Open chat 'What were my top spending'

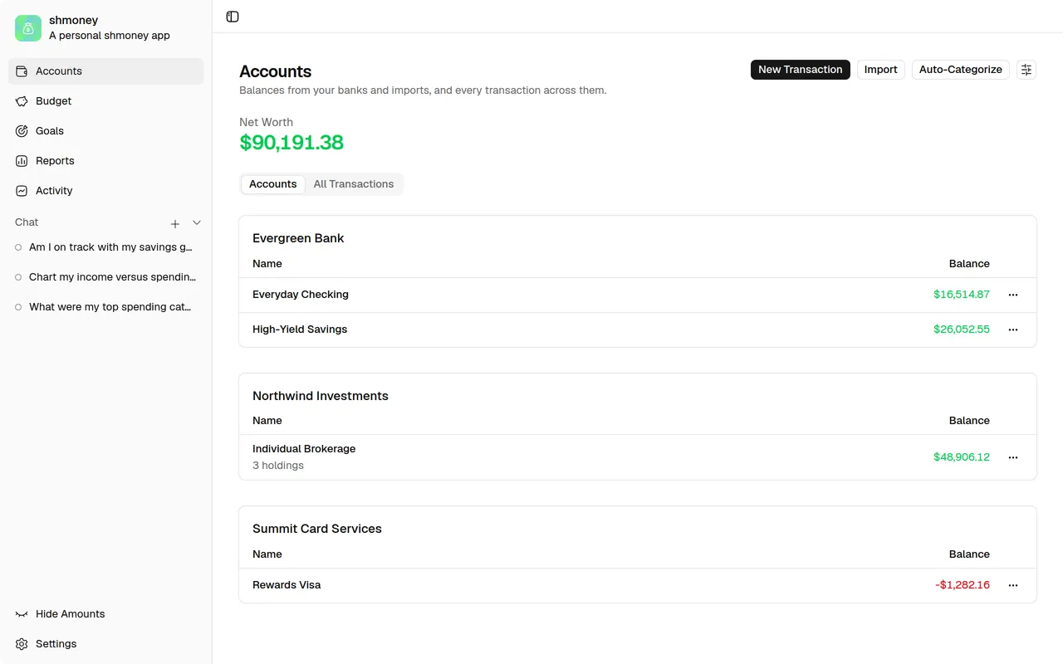pyautogui.click(x=105, y=307)
